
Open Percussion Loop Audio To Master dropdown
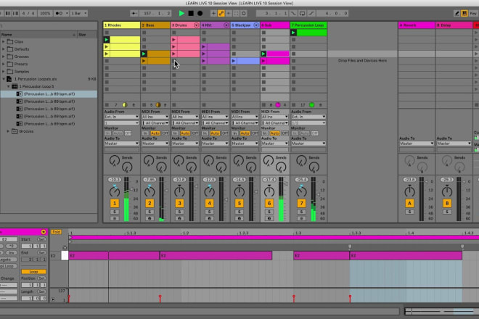point(308,144)
